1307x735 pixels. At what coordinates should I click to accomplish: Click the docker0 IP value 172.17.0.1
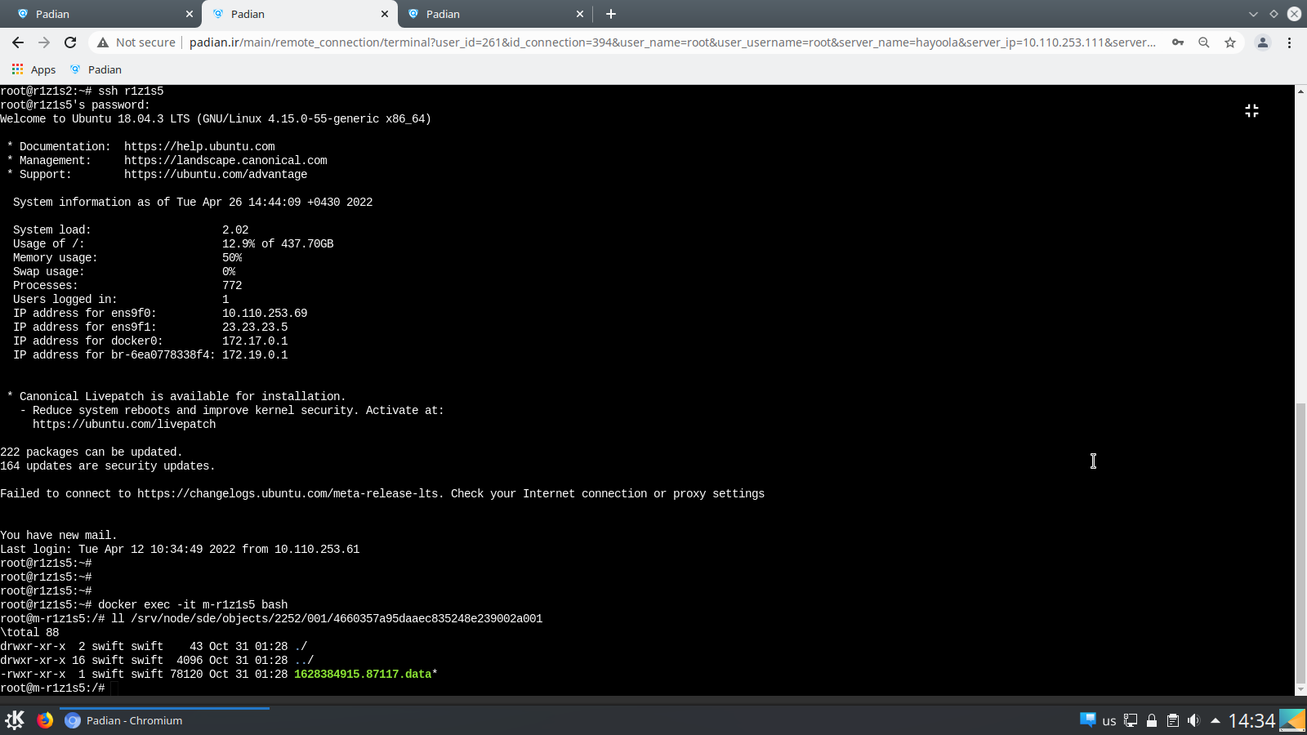pyautogui.click(x=255, y=341)
